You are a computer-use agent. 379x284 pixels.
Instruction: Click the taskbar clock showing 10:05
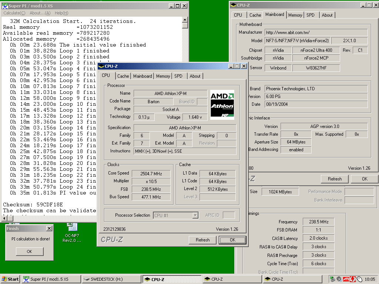point(370,279)
